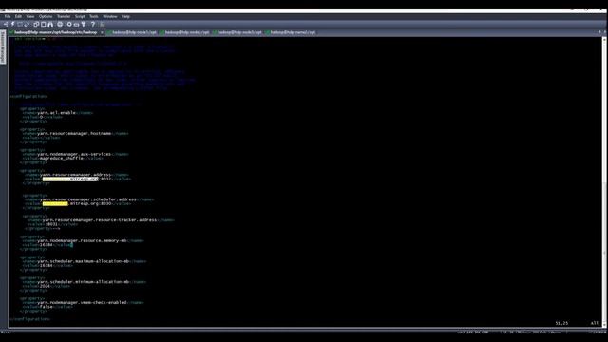Open the View menu

point(29,17)
